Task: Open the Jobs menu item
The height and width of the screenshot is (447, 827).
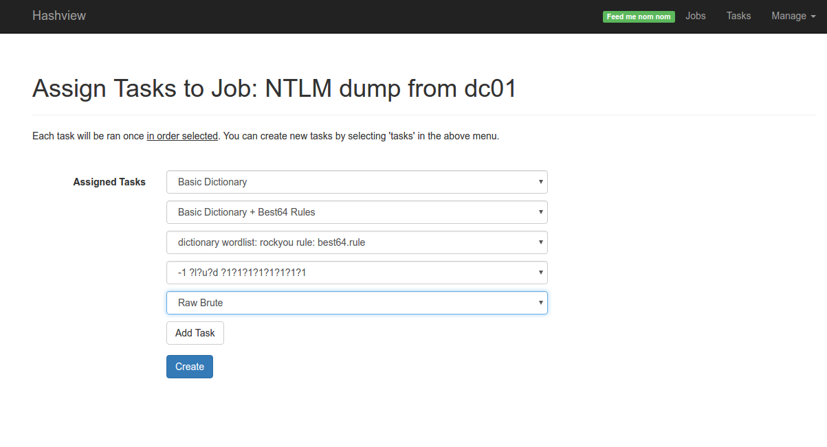Action: coord(696,16)
